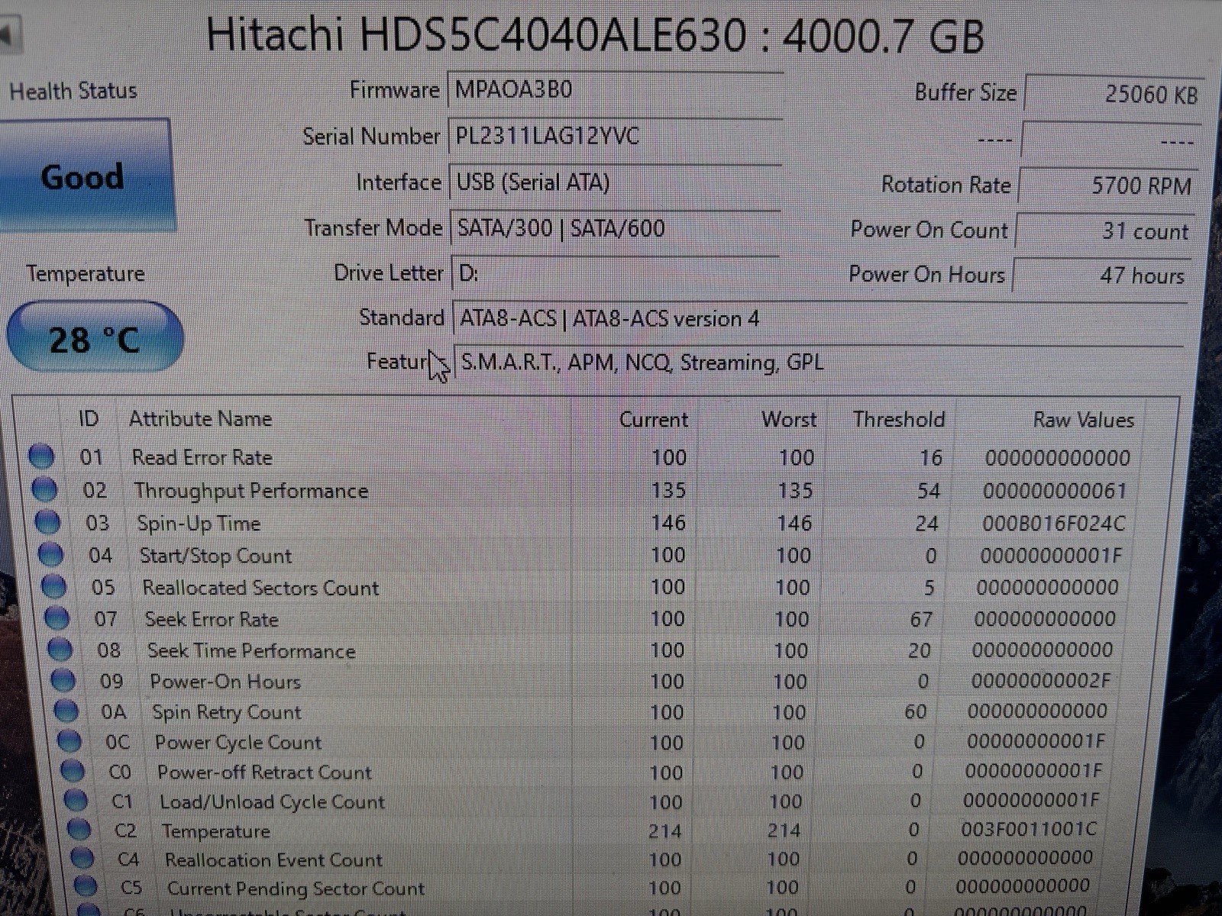Click status icon for Power-On Hours row
Viewport: 1222px width, 916px height.
point(63,679)
